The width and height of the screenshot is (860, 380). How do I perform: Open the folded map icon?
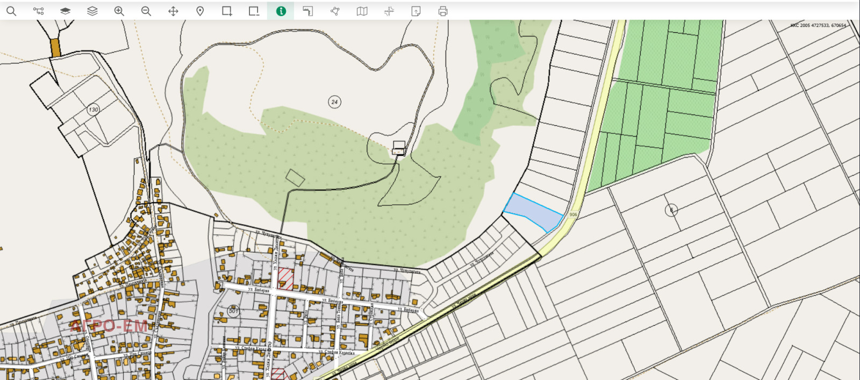coord(362,11)
